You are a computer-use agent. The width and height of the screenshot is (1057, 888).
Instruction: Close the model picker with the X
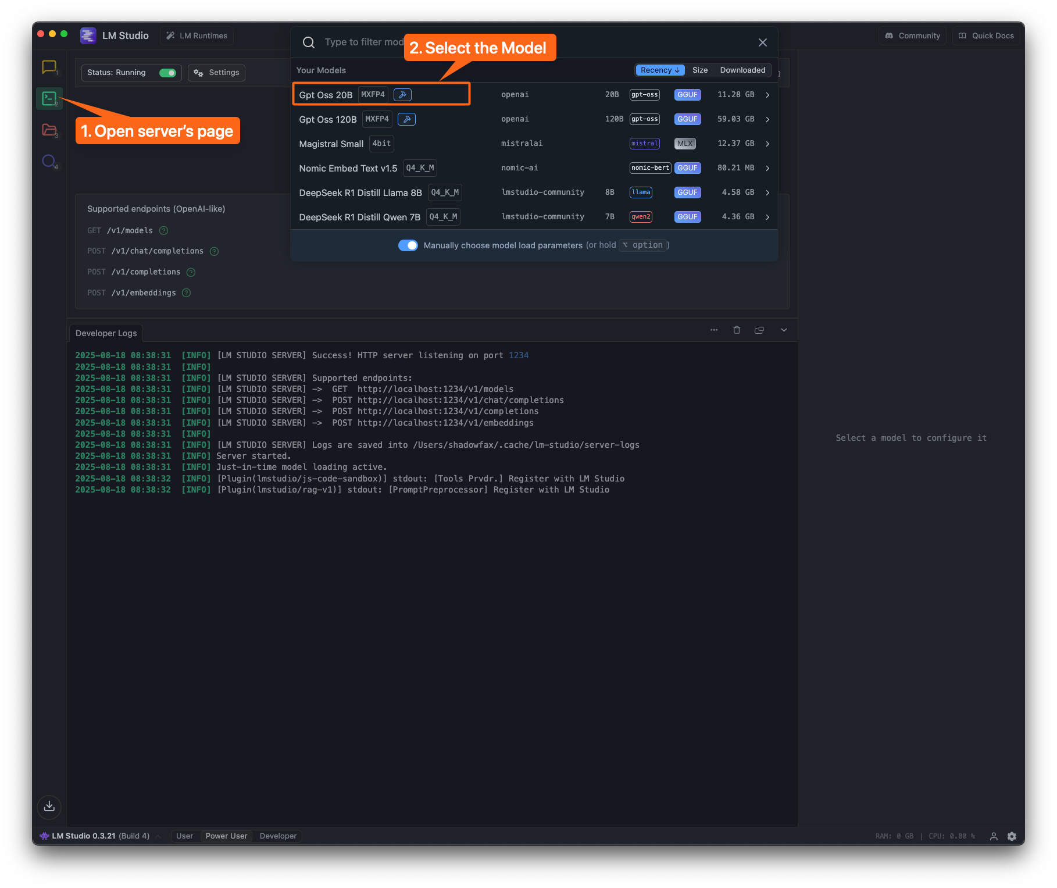click(x=763, y=42)
